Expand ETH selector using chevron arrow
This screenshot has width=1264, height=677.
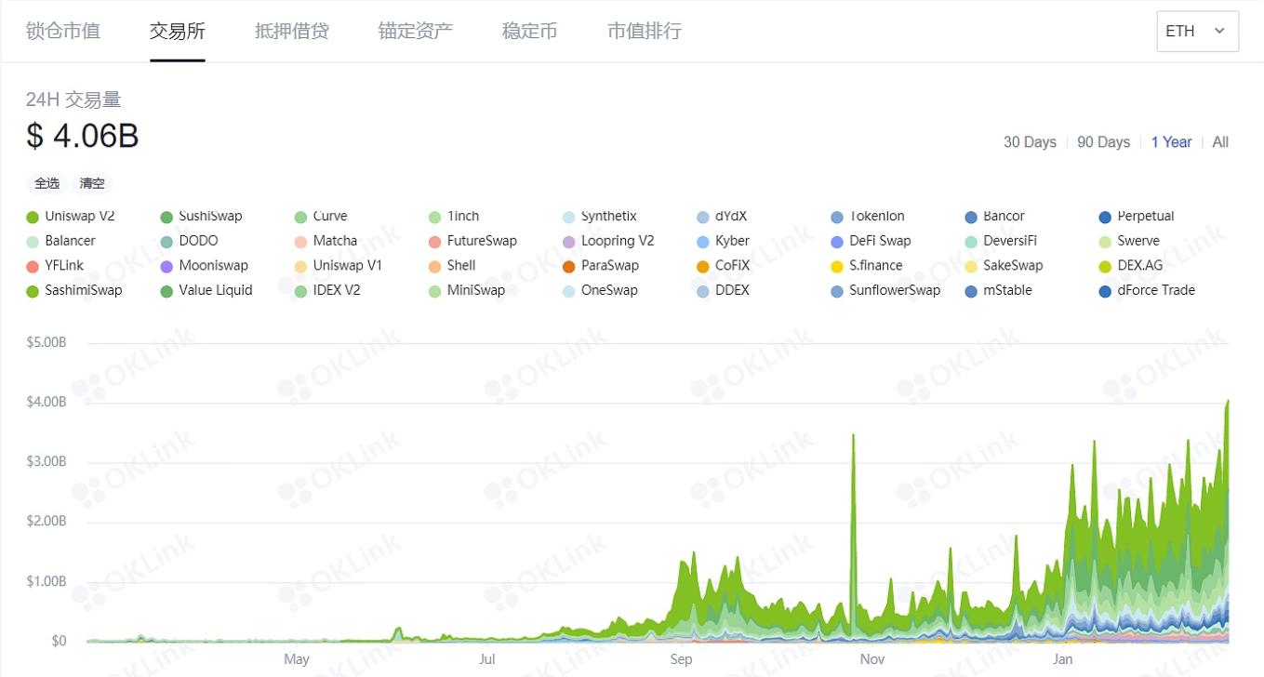point(1219,31)
